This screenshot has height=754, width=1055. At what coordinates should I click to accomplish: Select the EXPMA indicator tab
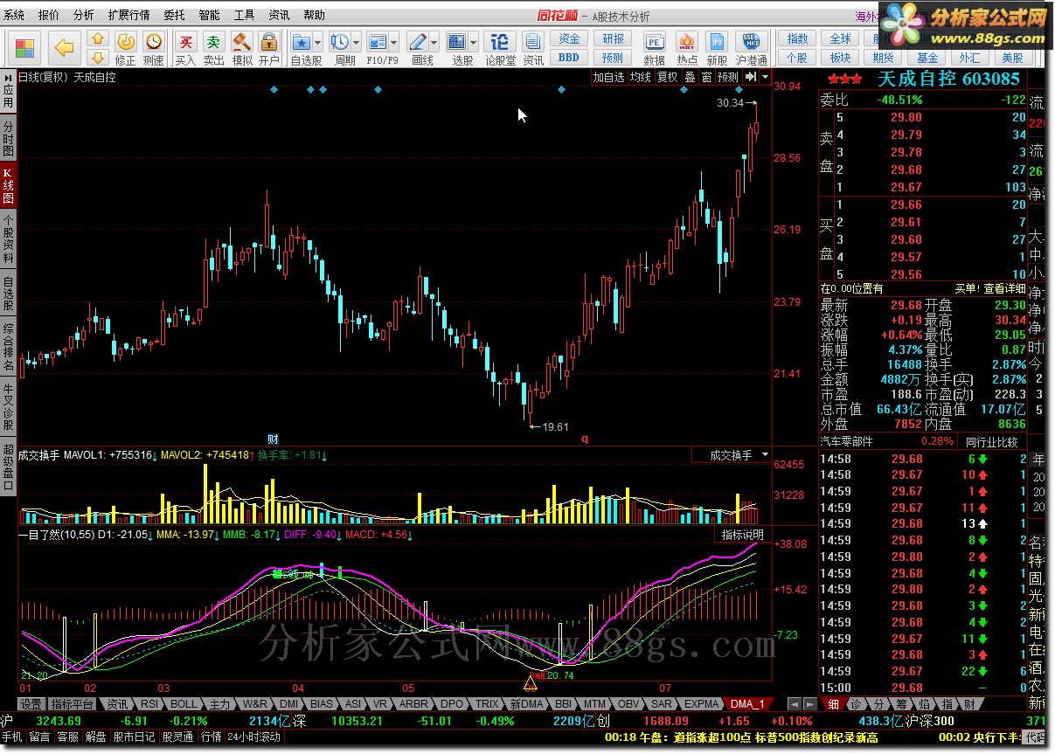(x=703, y=704)
